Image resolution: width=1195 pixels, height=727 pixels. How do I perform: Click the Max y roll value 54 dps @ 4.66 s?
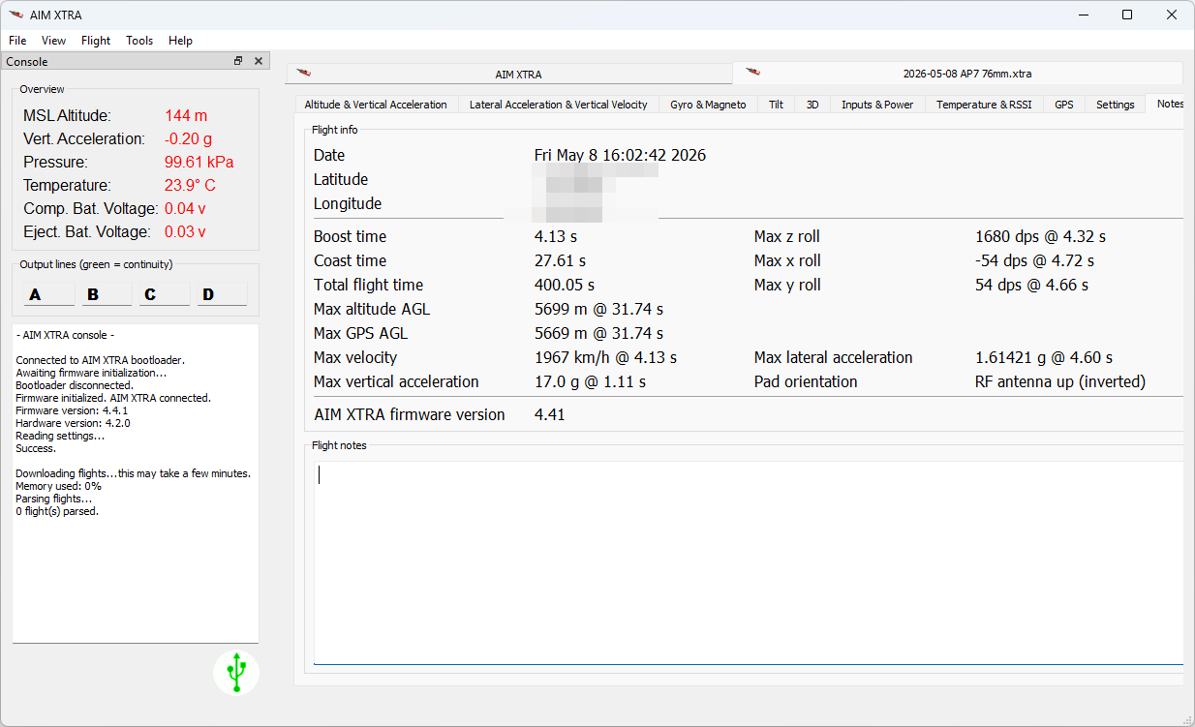[x=1031, y=285]
